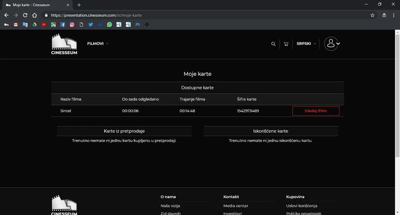Open the Gmail bookmark icon
This screenshot has width=400, height=215.
pos(16,24)
